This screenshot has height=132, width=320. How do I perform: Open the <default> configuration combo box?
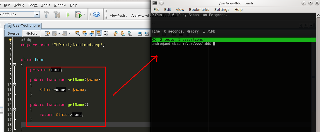[x=20, y=14]
